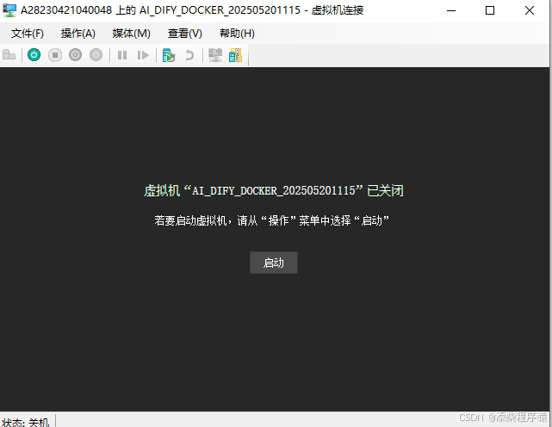Close the virtual machine connection window
This screenshot has height=427, width=552.
click(x=529, y=10)
